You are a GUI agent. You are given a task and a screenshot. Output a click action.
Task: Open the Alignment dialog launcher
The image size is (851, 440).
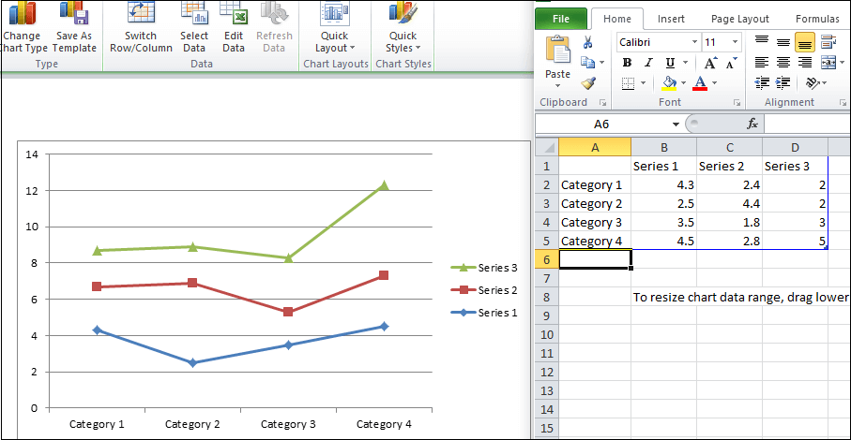[x=843, y=102]
